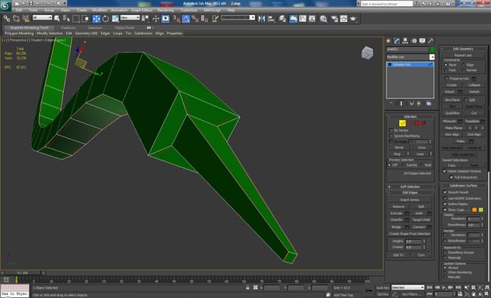Select Manually under Update Options
Viewport: 491px width, 298px height.
click(x=445, y=277)
